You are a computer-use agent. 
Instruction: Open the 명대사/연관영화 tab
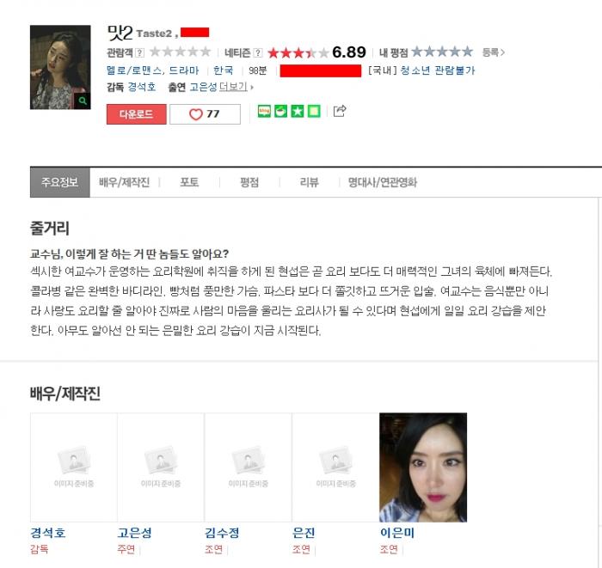pos(383,182)
